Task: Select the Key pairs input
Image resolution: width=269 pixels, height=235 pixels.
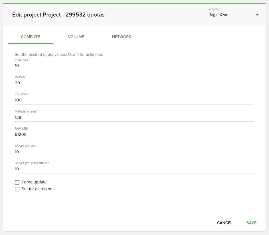Action: click(x=134, y=100)
